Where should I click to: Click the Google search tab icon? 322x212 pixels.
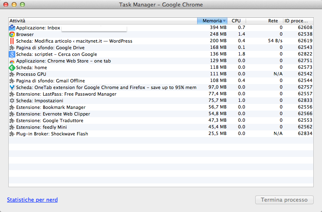(12, 54)
